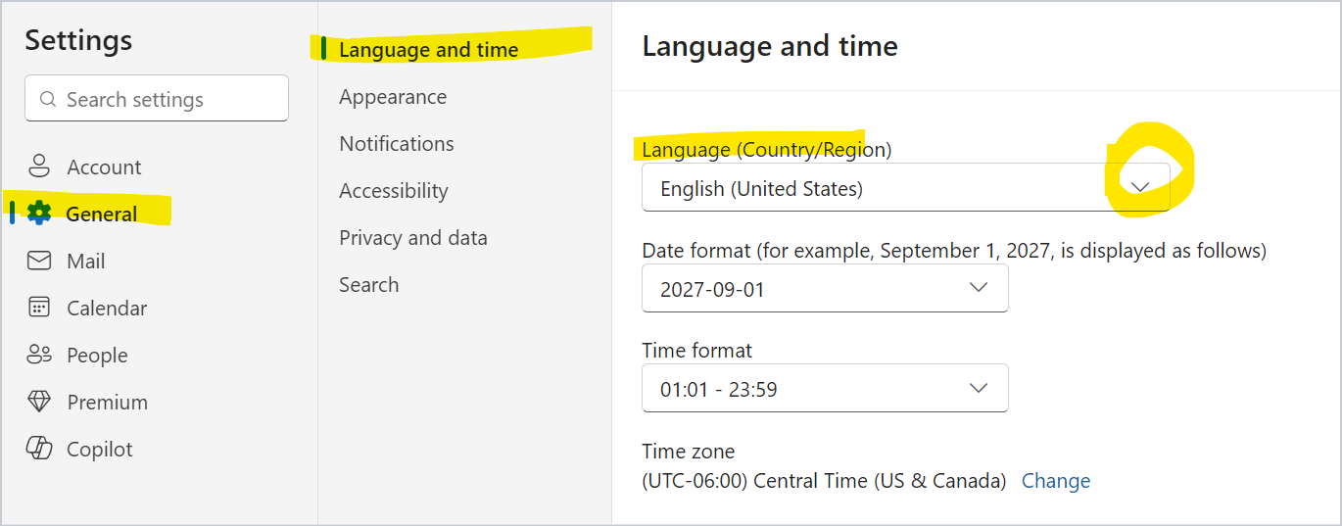Viewport: 1342px width, 526px height.
Task: Click the General gear icon
Action: [39, 214]
